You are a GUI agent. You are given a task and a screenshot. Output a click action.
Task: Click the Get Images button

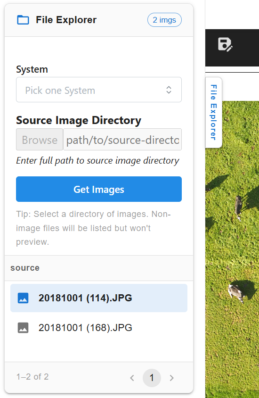[99, 189]
